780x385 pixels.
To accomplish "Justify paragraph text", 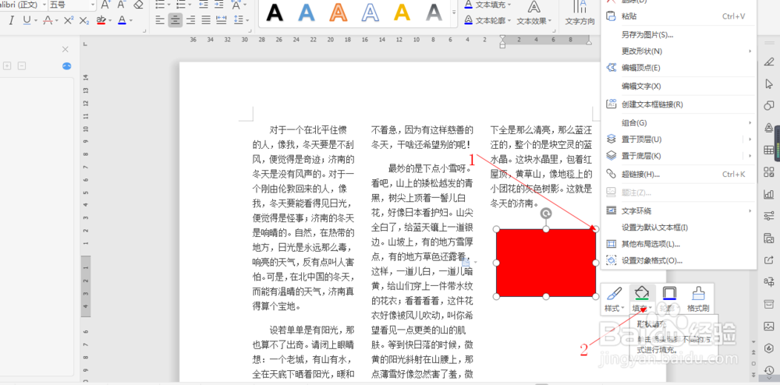I will (206, 20).
